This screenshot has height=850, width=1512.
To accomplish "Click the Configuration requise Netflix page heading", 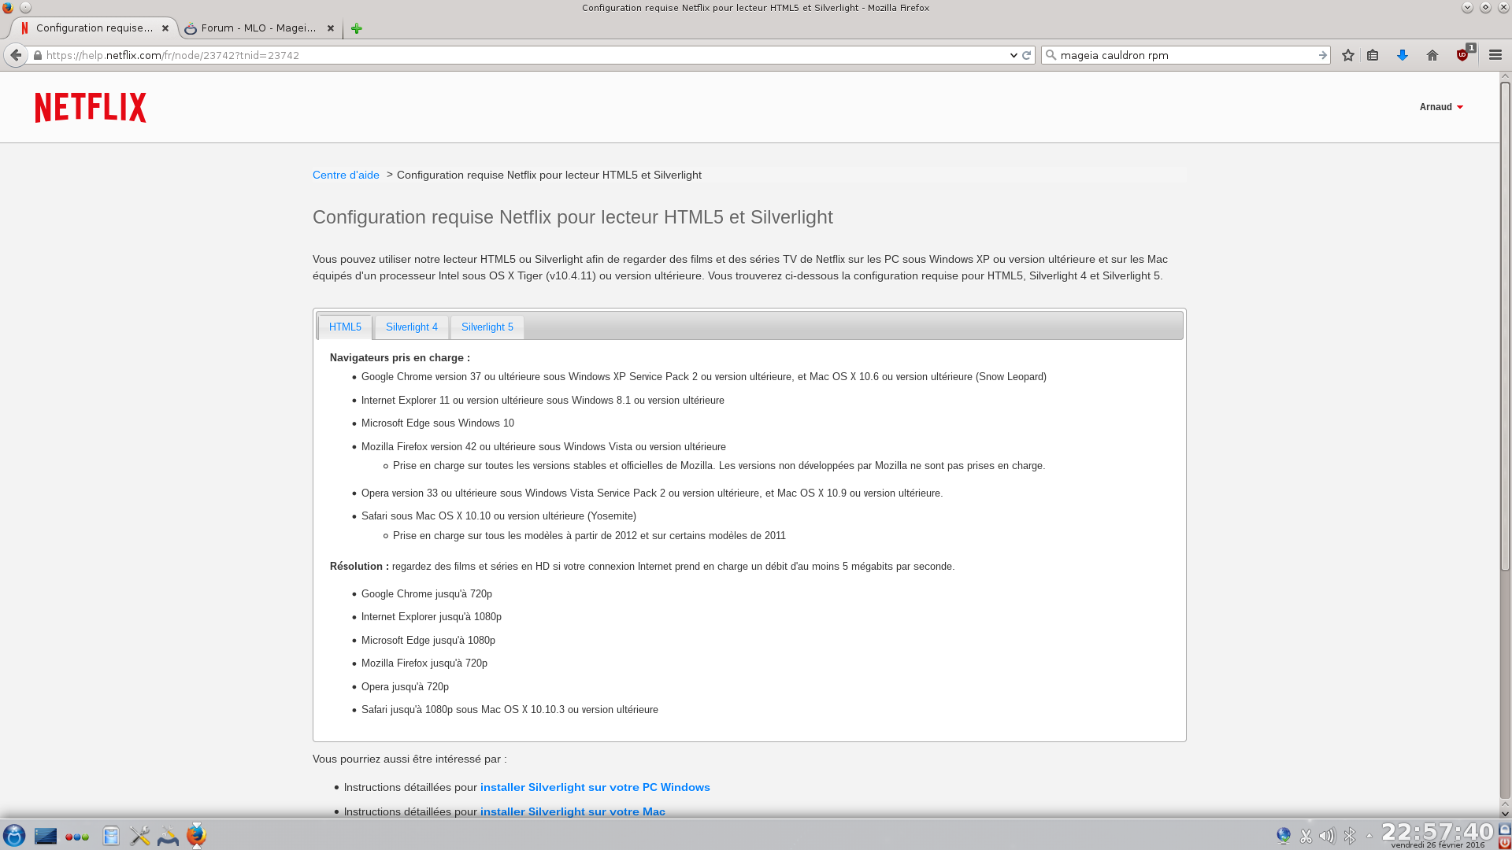I will click(x=573, y=217).
